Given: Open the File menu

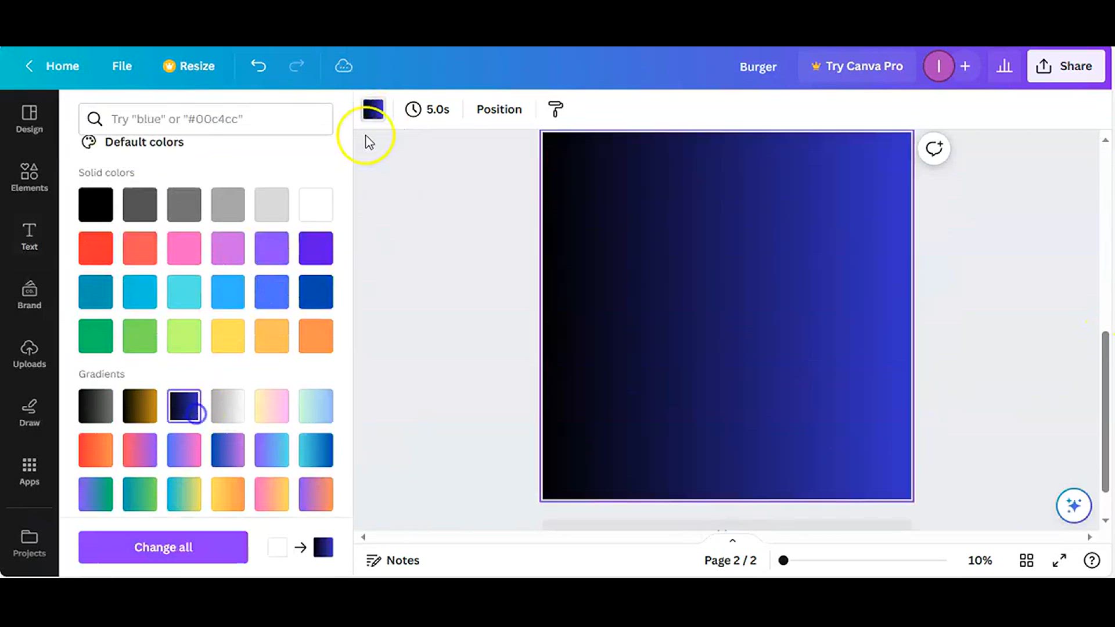Looking at the screenshot, I should [x=122, y=66].
